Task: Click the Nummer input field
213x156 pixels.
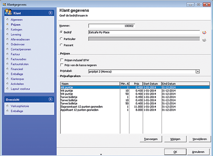Action: click(112, 26)
